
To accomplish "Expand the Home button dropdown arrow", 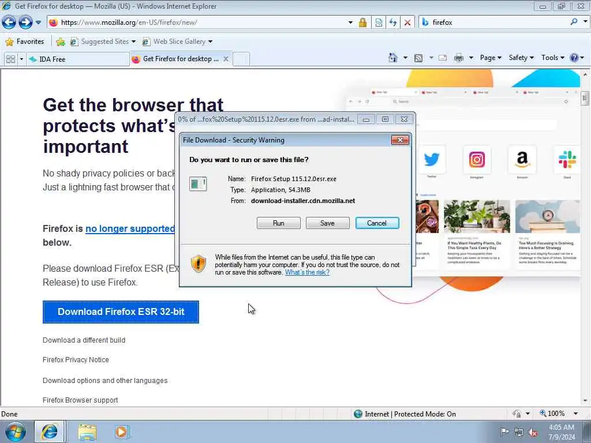I will click(x=405, y=58).
